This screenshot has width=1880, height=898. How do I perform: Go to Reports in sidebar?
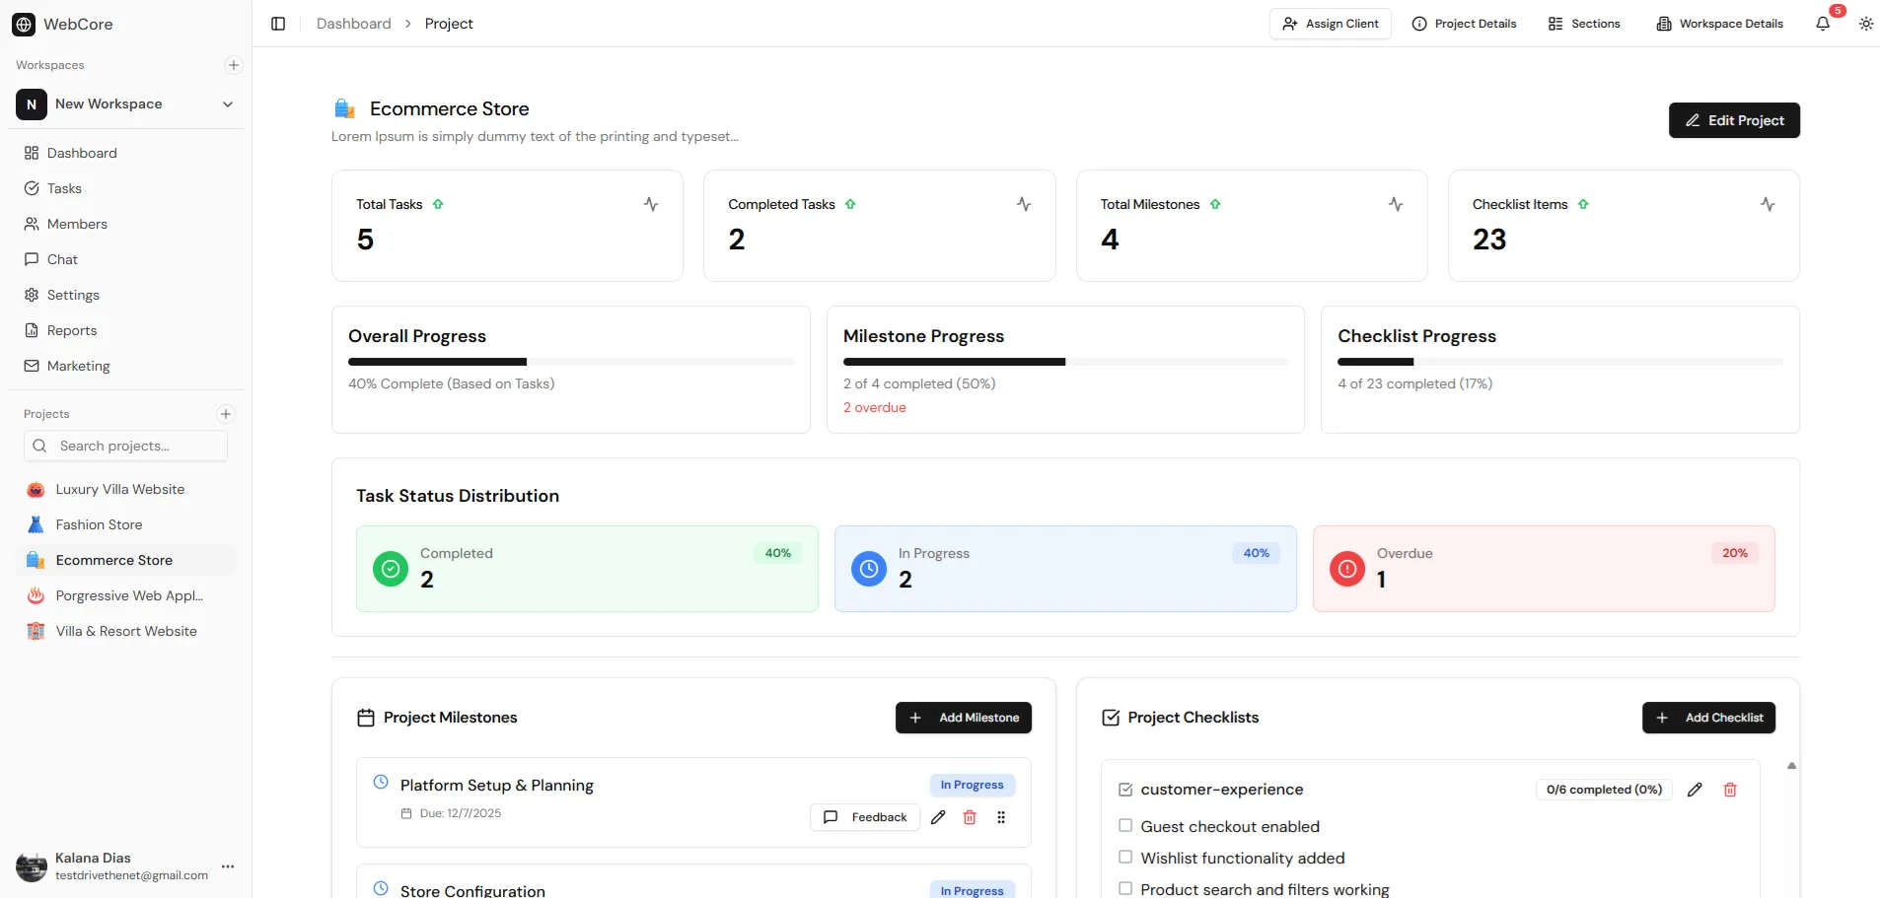pyautogui.click(x=72, y=330)
